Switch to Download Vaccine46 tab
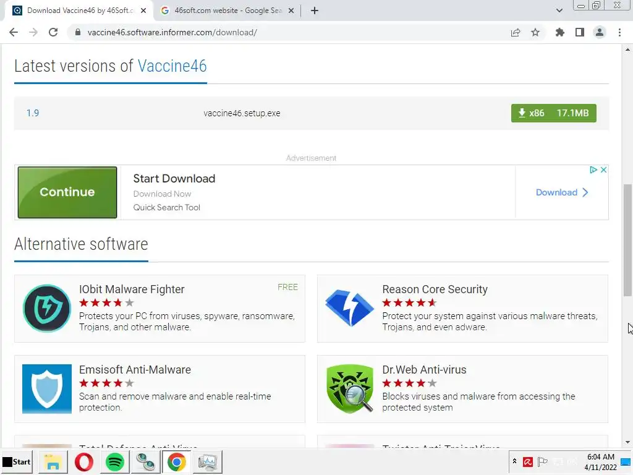 [x=79, y=11]
